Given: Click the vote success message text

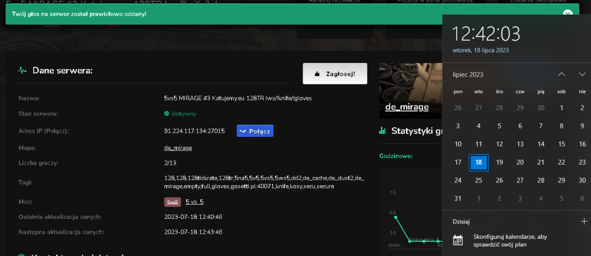Looking at the screenshot, I should coord(79,14).
